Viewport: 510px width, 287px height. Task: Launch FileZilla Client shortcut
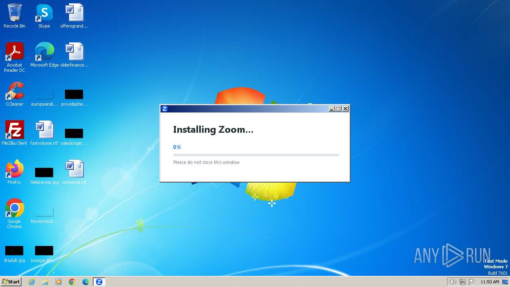14,133
